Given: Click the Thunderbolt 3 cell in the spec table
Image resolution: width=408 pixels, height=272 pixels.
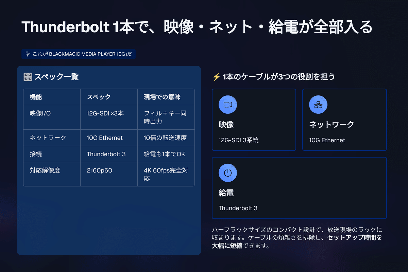Looking at the screenshot, I should coord(106,154).
